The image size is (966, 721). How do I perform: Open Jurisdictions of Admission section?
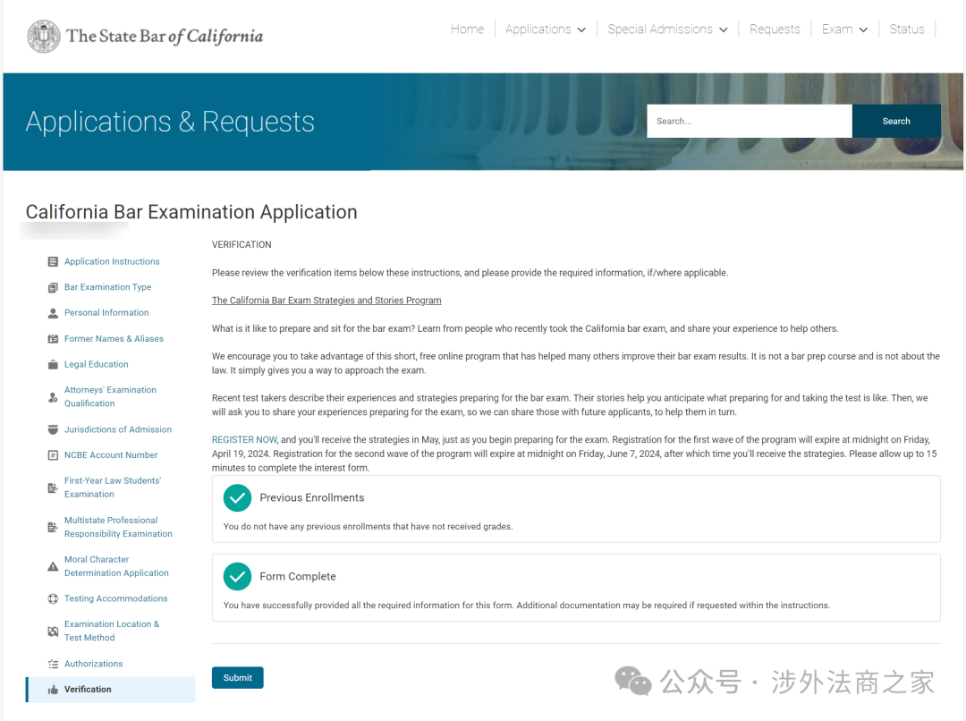(118, 429)
